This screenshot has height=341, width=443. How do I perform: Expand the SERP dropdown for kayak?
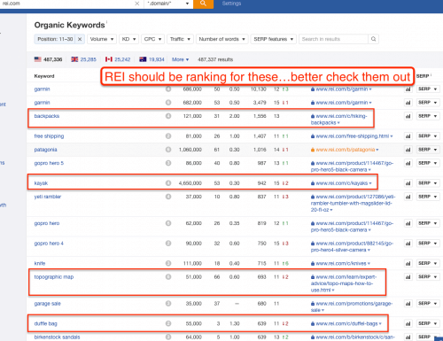428,183
